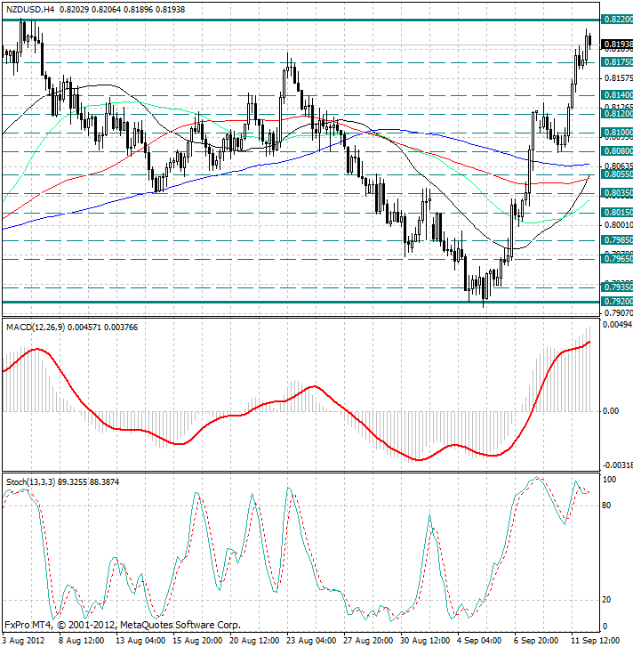The image size is (633, 647).
Task: Click the 15 Aug 20:00 time label
Action: 197,641
